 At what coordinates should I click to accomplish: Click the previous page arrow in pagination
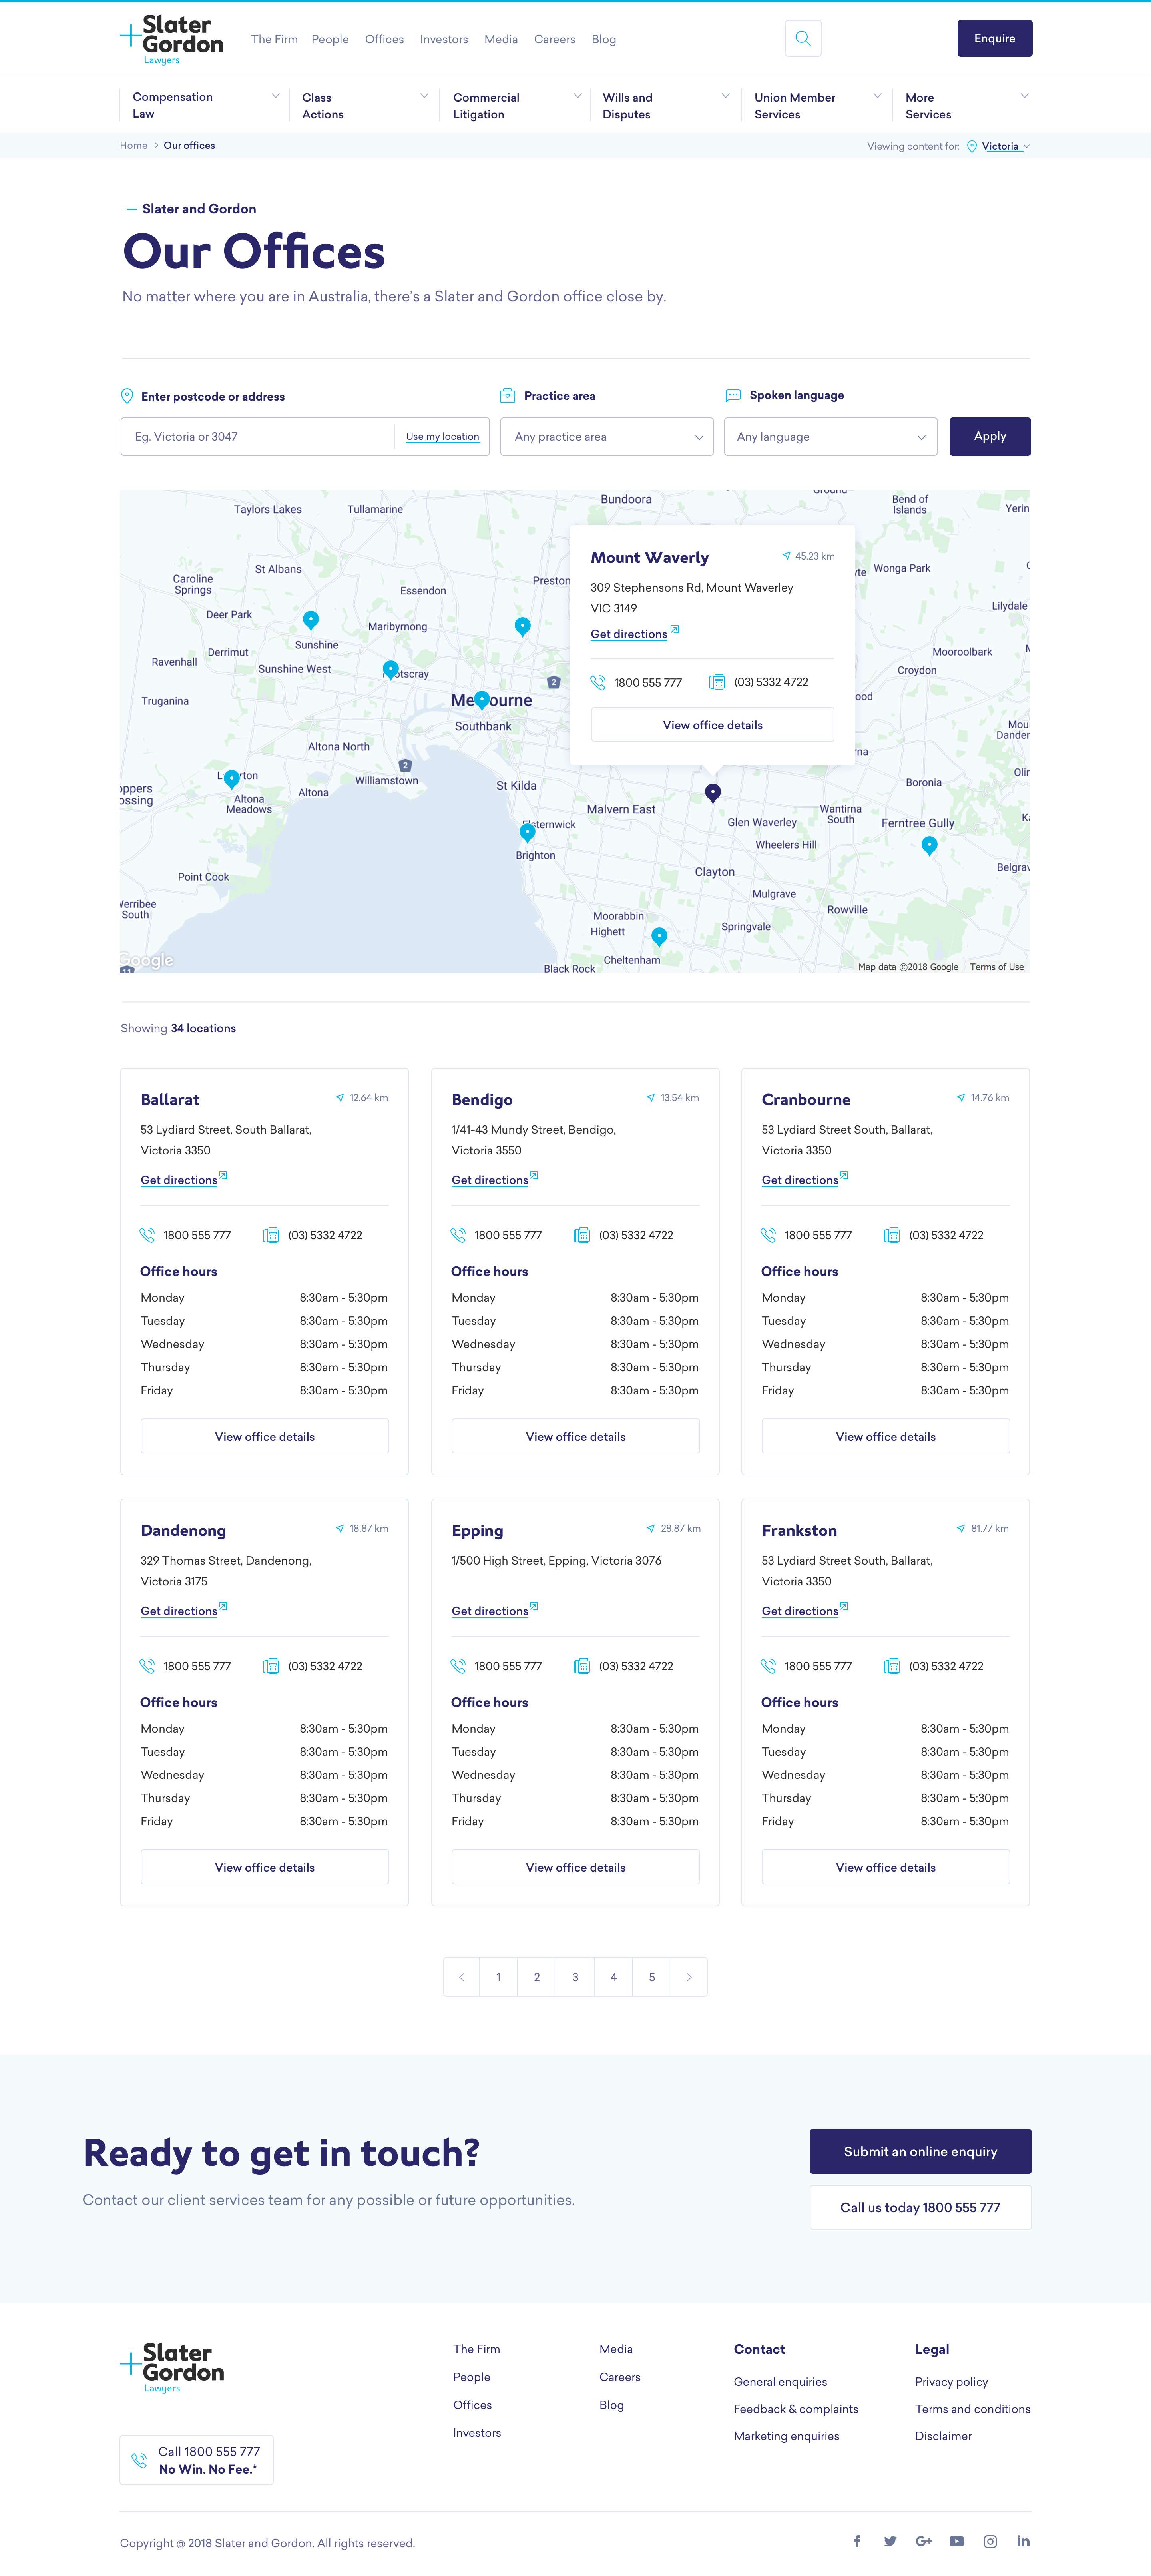[x=461, y=1977]
